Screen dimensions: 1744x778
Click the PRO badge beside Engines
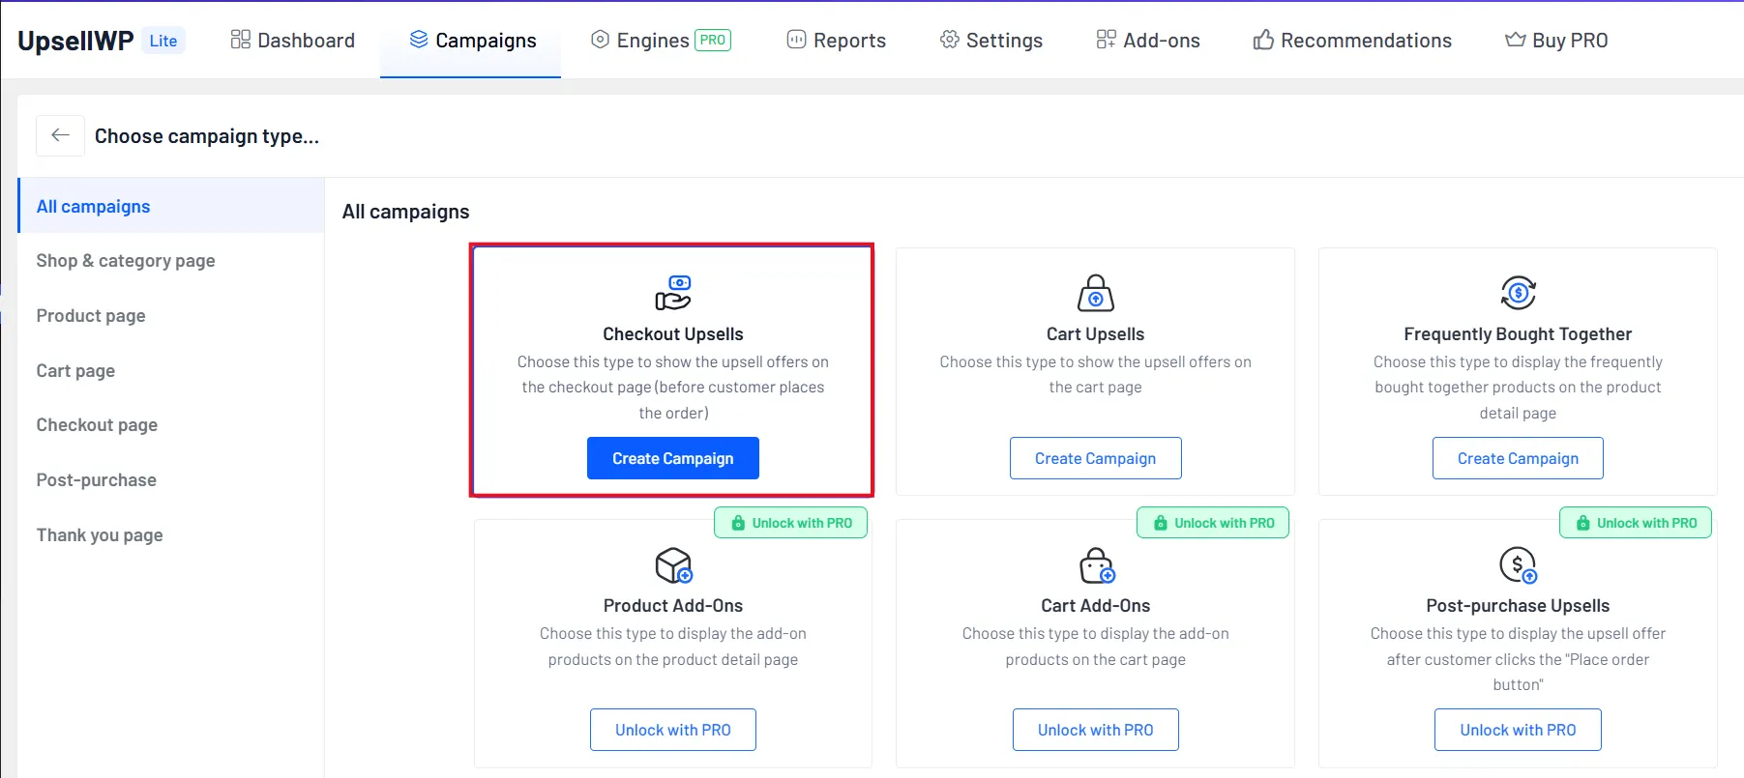(713, 41)
